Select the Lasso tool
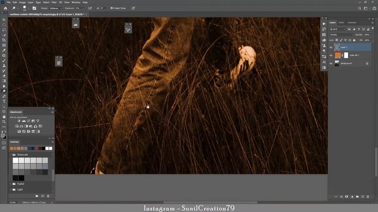The height and width of the screenshot is (212, 378). [x=4, y=30]
